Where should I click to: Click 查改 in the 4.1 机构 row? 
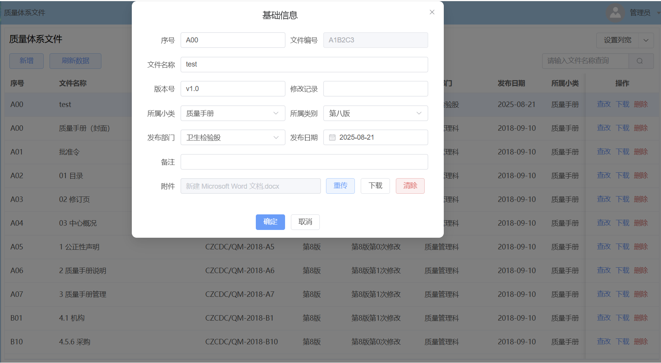pyautogui.click(x=604, y=318)
